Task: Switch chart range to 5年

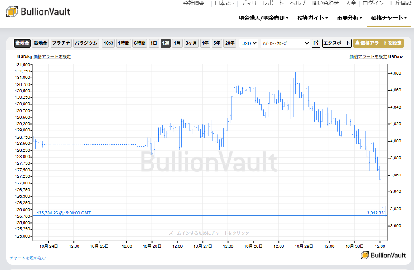Action: coord(217,43)
